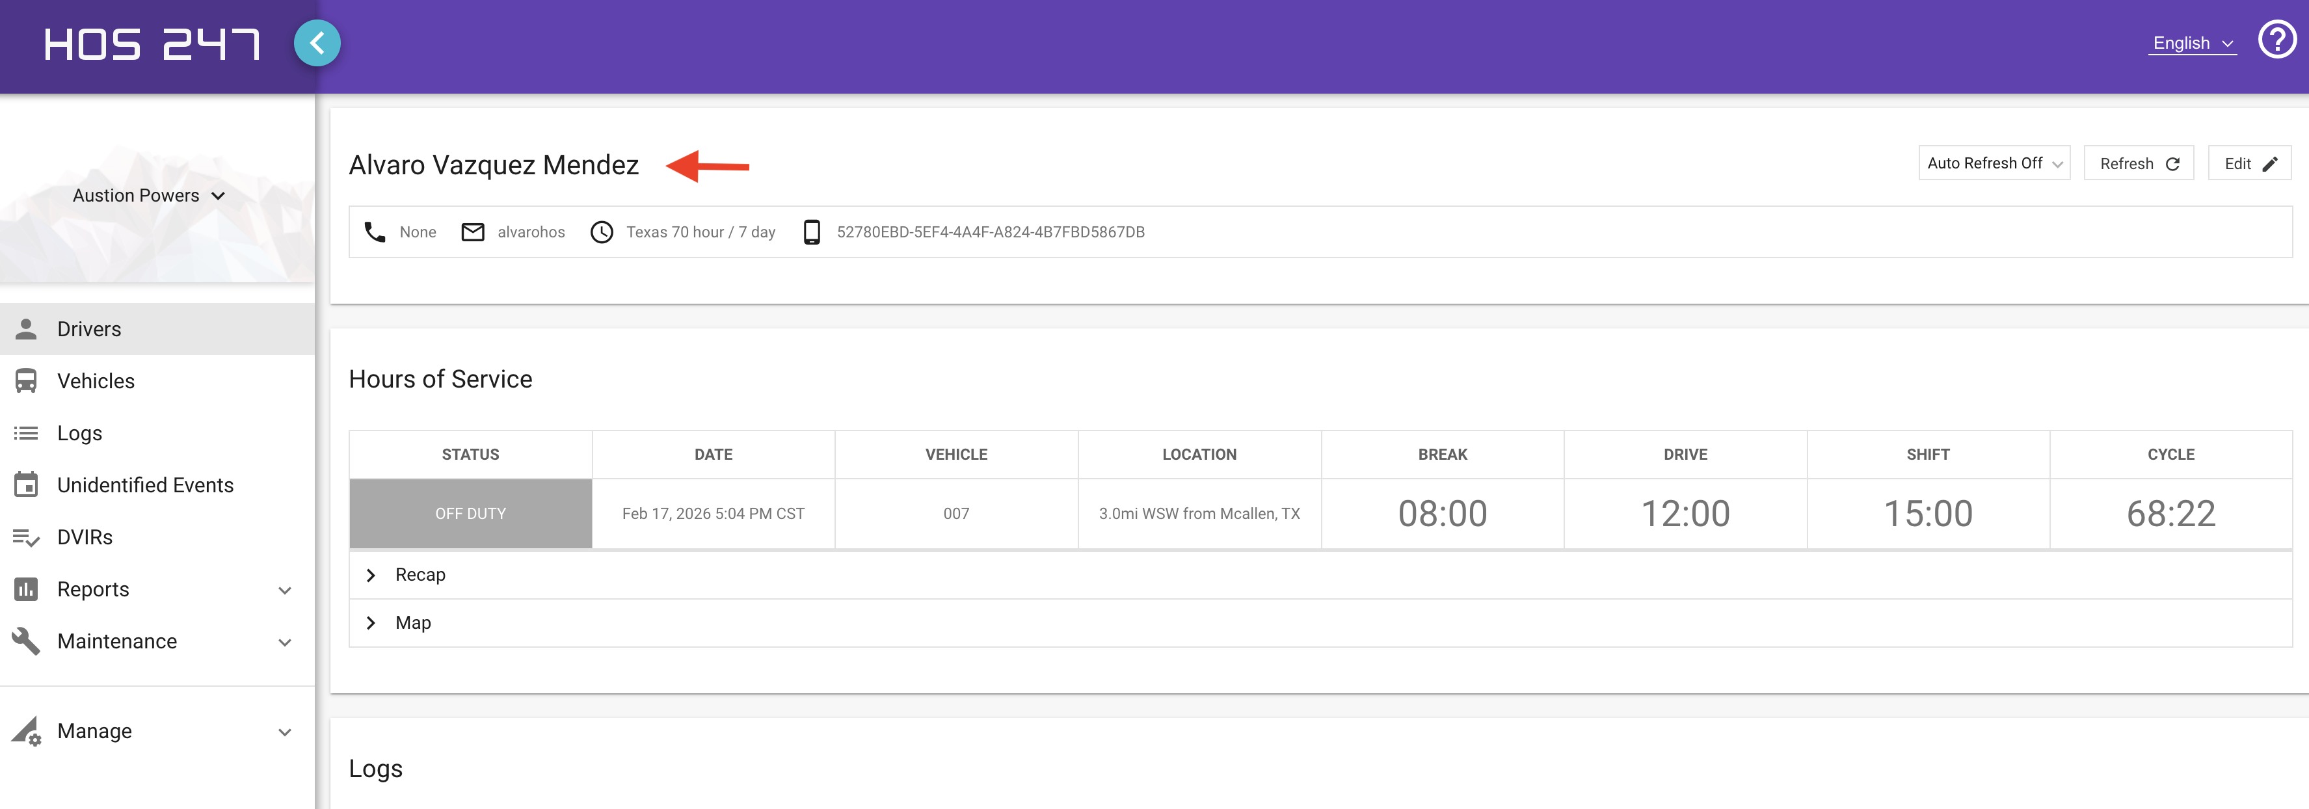The width and height of the screenshot is (2309, 809).
Task: Open DVIRs in the sidebar
Action: point(157,538)
